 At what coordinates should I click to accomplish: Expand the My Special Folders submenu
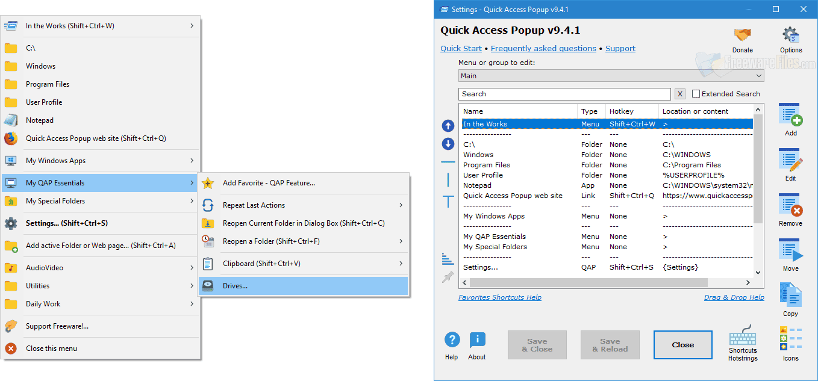(x=99, y=202)
